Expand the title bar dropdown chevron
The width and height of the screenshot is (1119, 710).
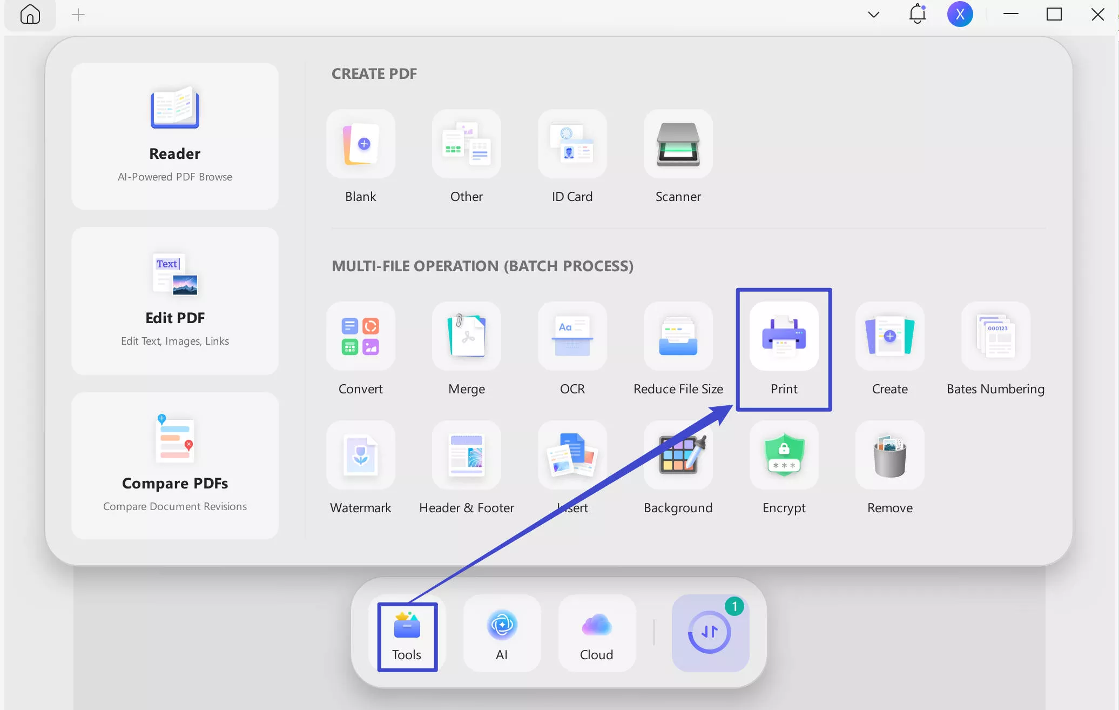point(873,15)
